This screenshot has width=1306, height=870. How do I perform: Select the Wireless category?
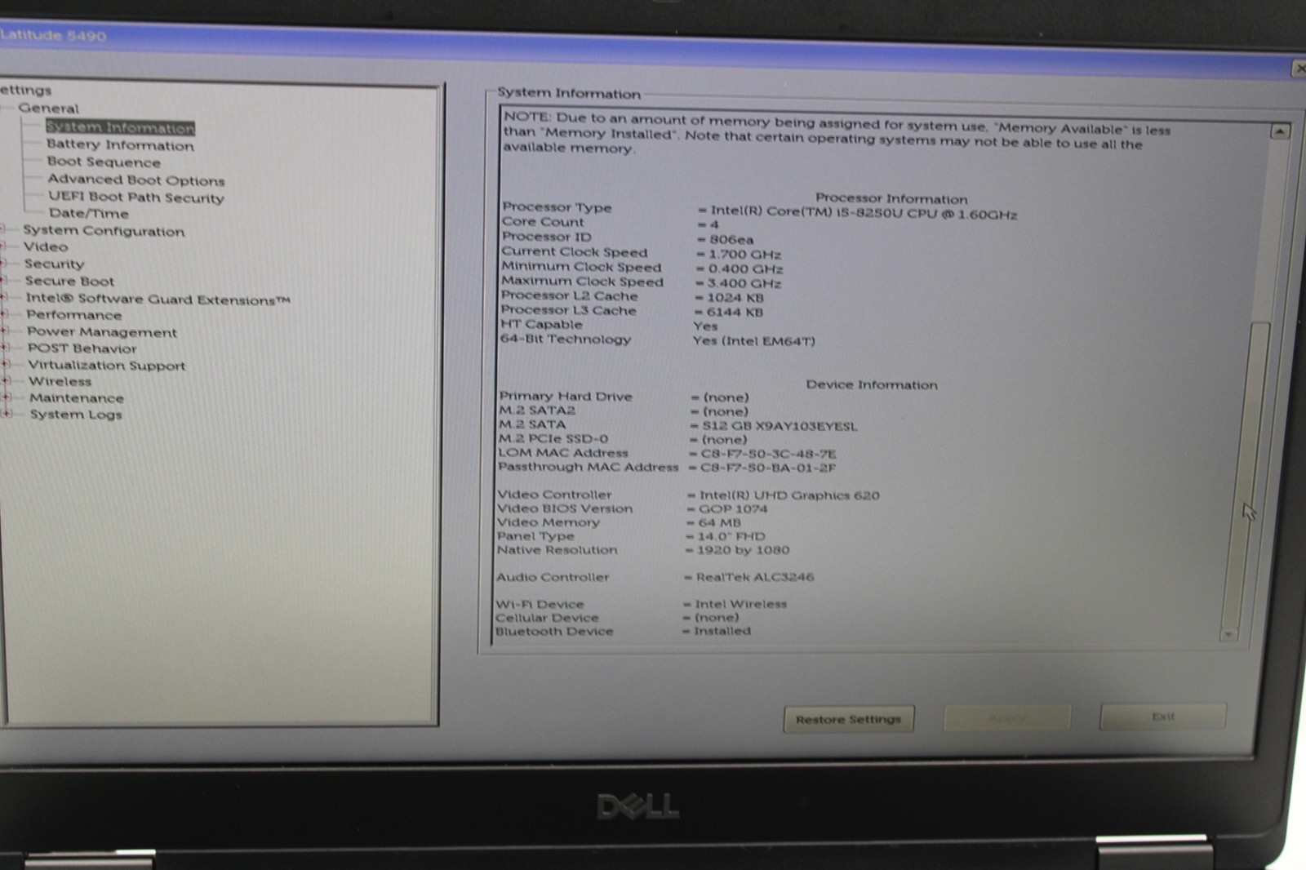tap(60, 382)
